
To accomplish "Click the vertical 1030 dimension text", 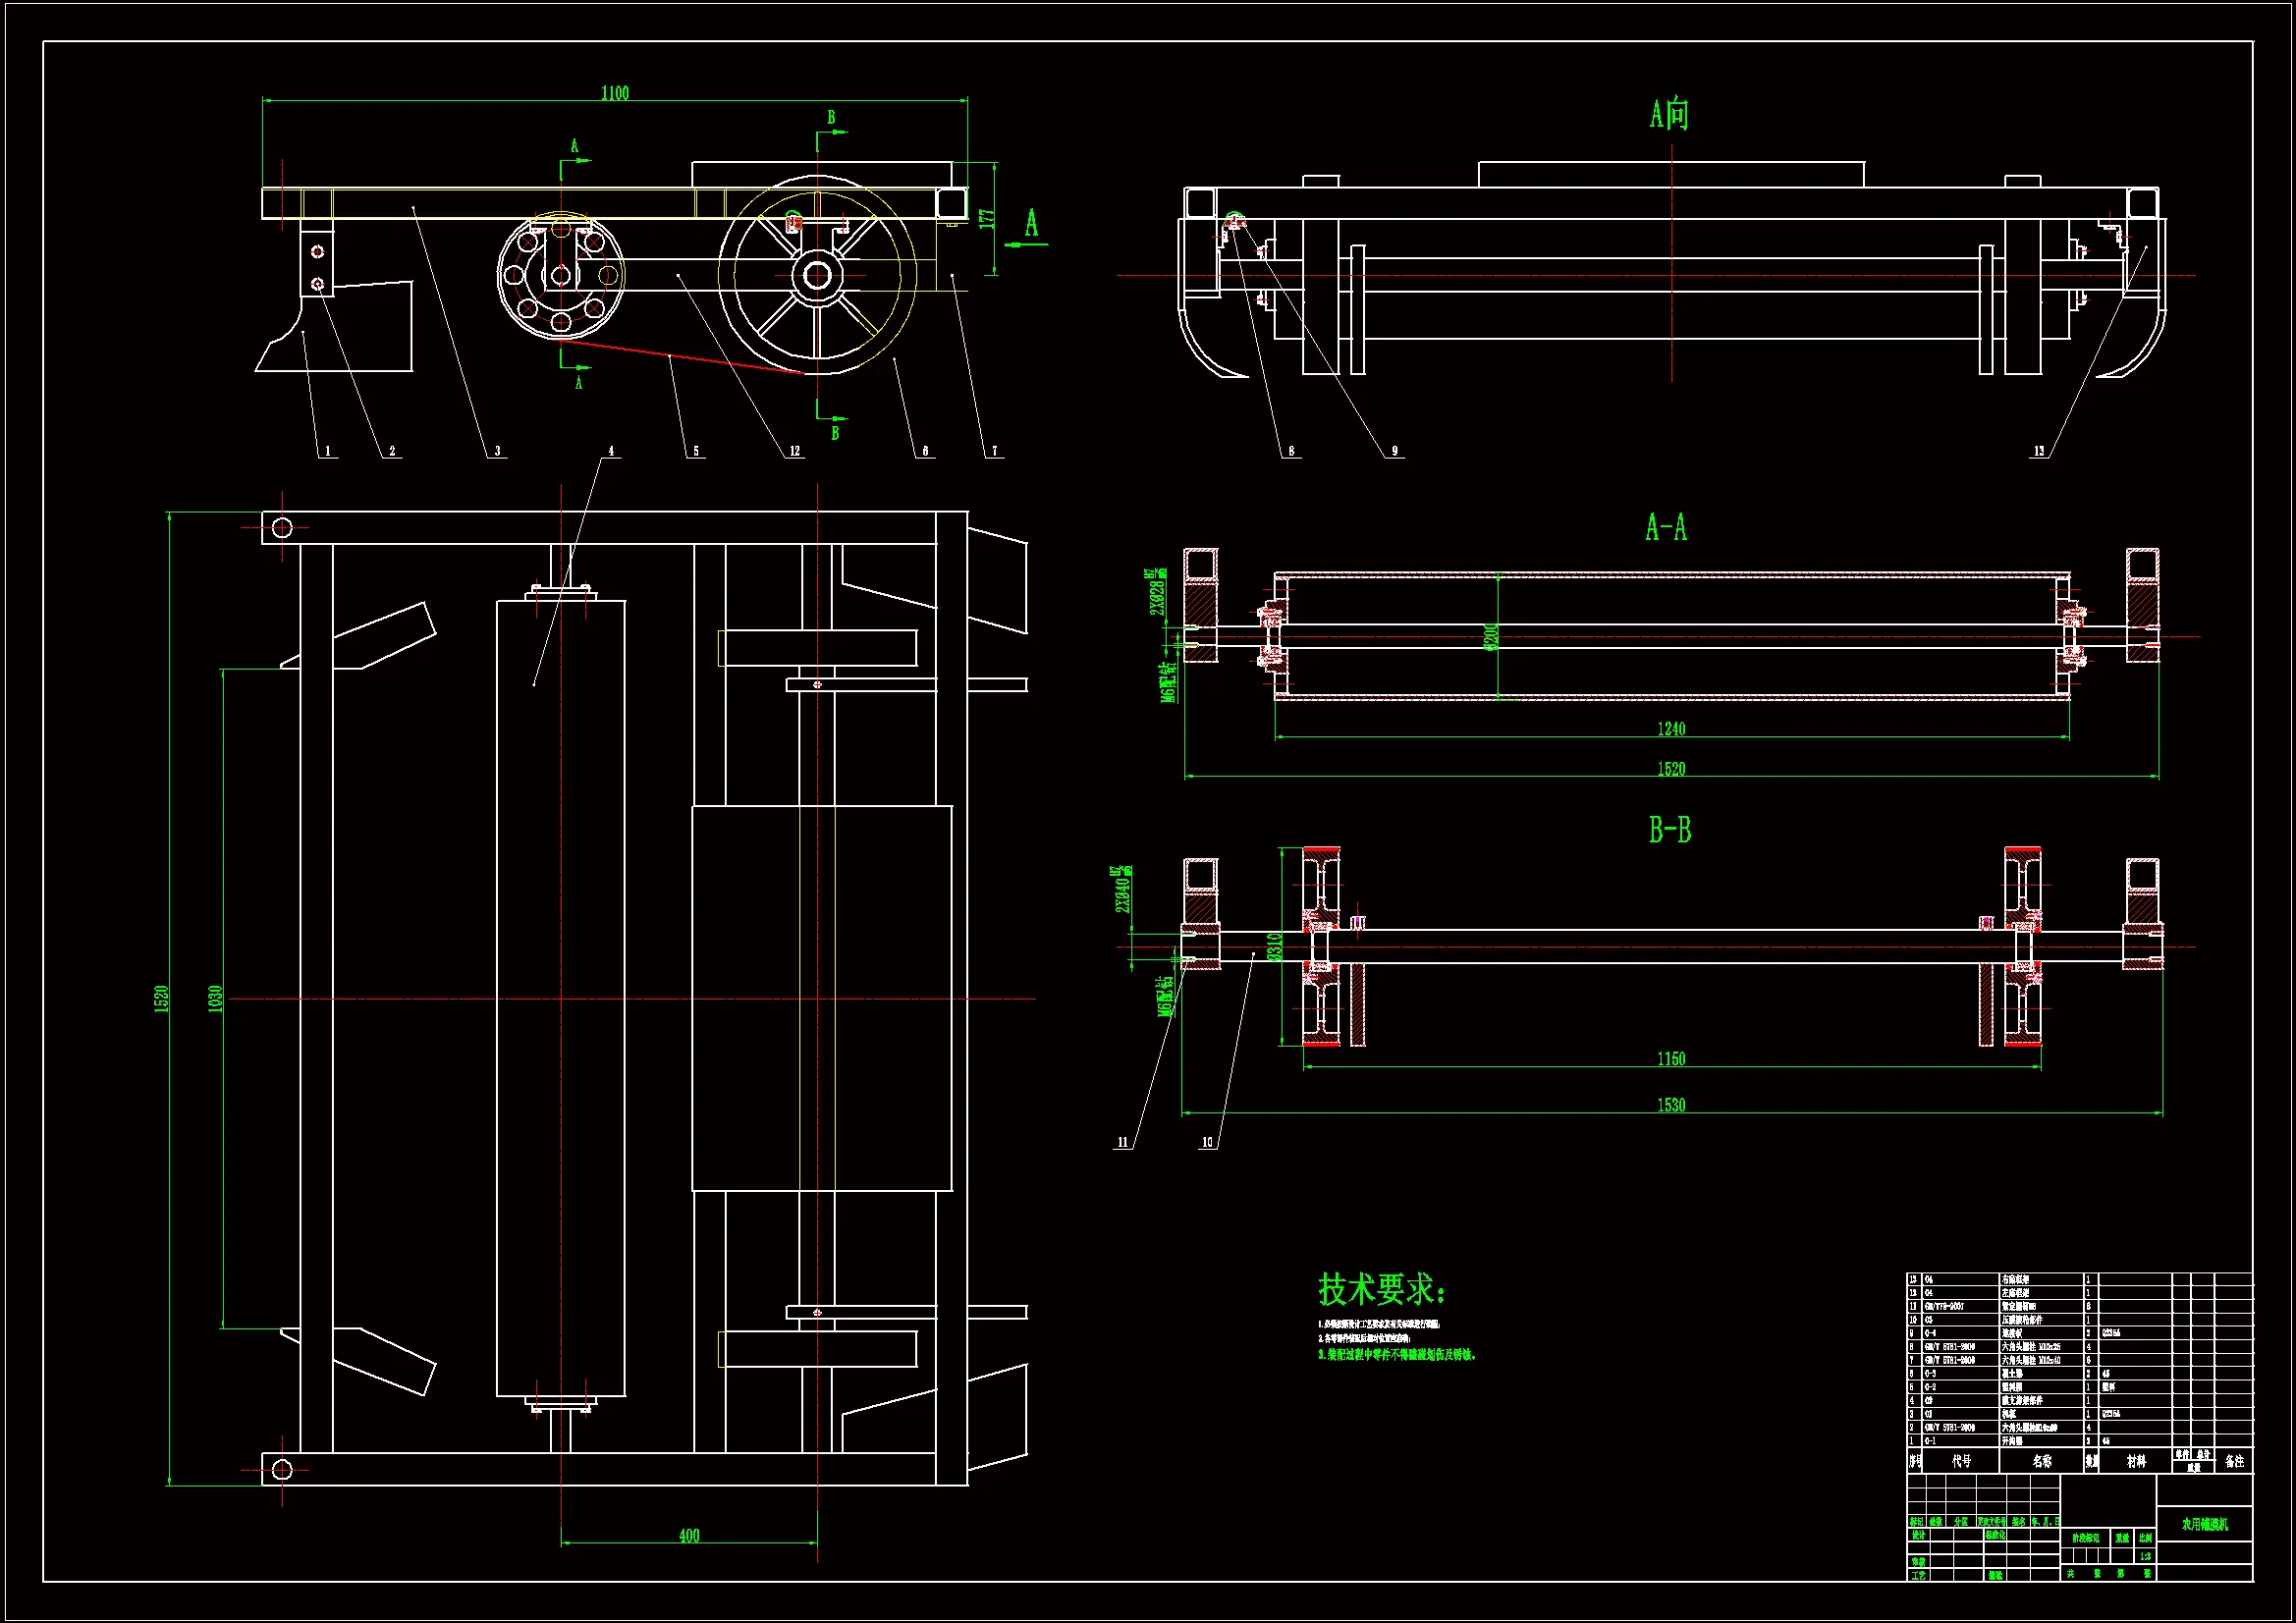I will click(x=214, y=998).
